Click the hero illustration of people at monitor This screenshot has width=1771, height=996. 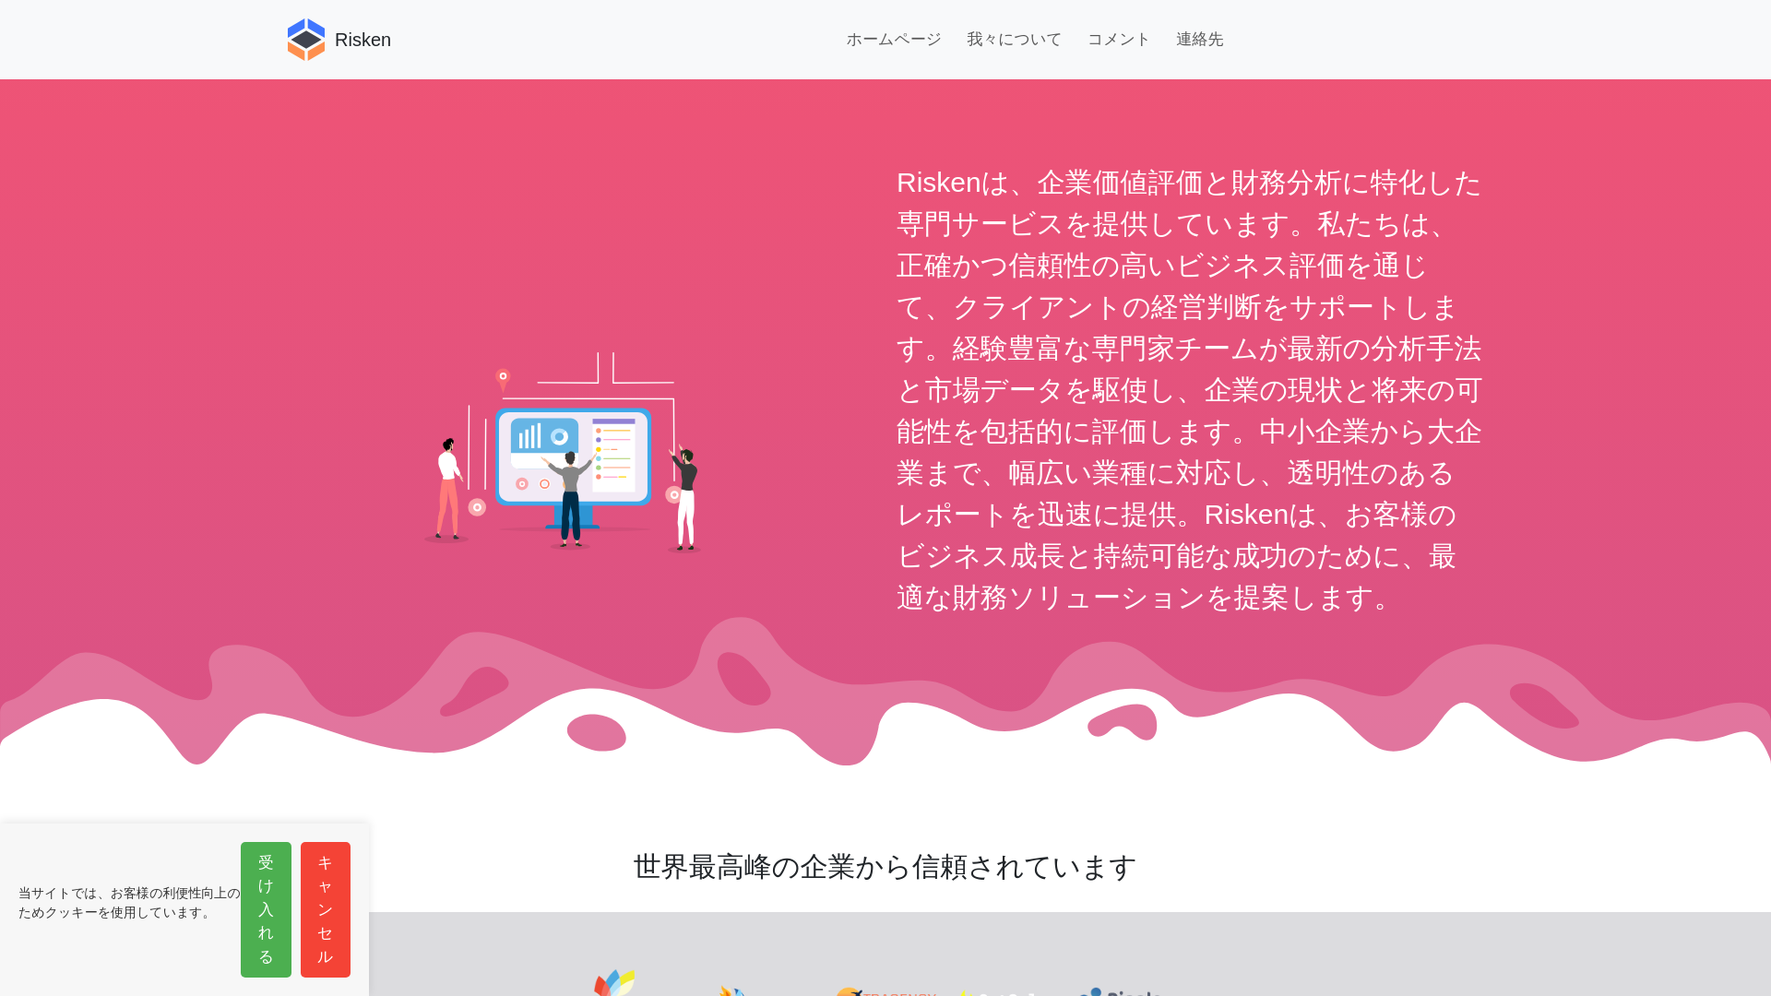tap(563, 452)
